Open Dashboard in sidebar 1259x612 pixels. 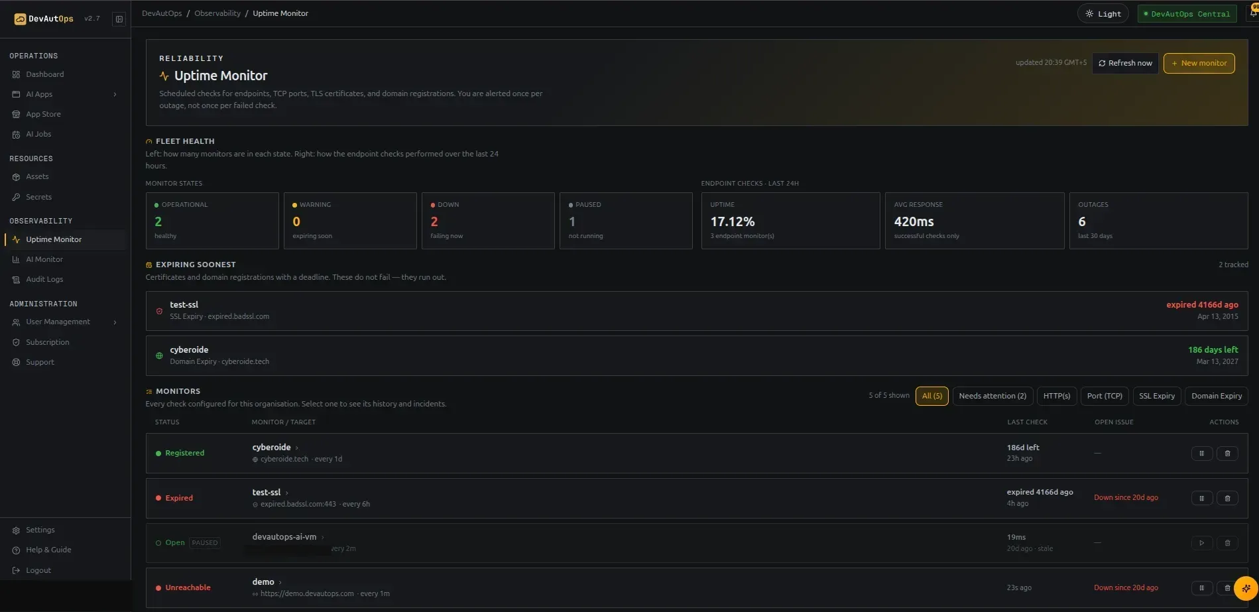[45, 74]
